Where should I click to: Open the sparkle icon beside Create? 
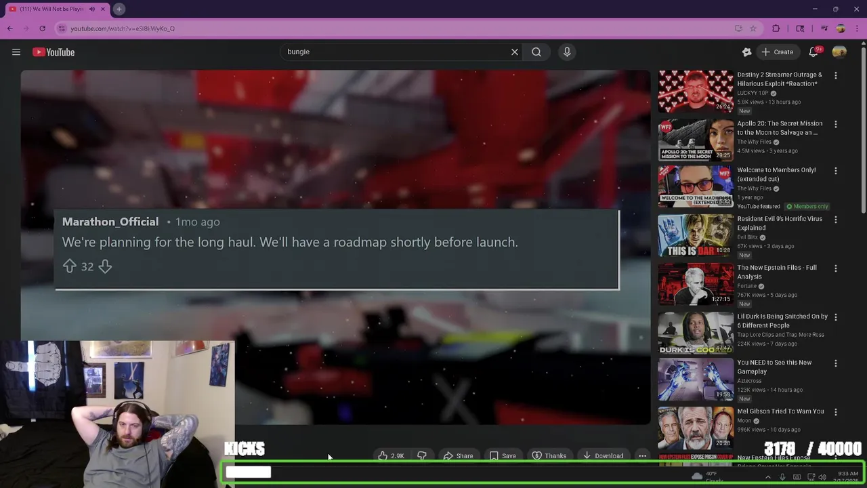[746, 52]
